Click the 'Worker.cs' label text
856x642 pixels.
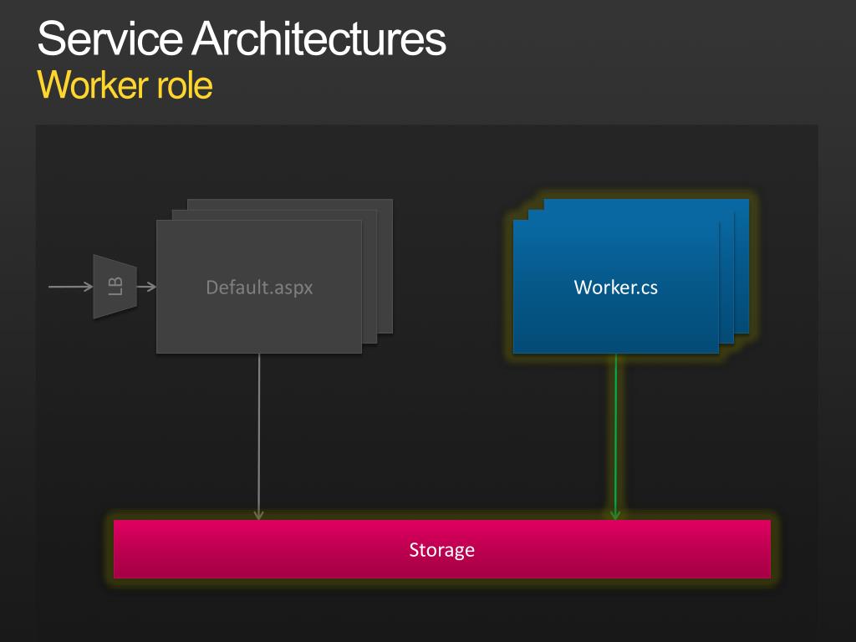pos(616,288)
